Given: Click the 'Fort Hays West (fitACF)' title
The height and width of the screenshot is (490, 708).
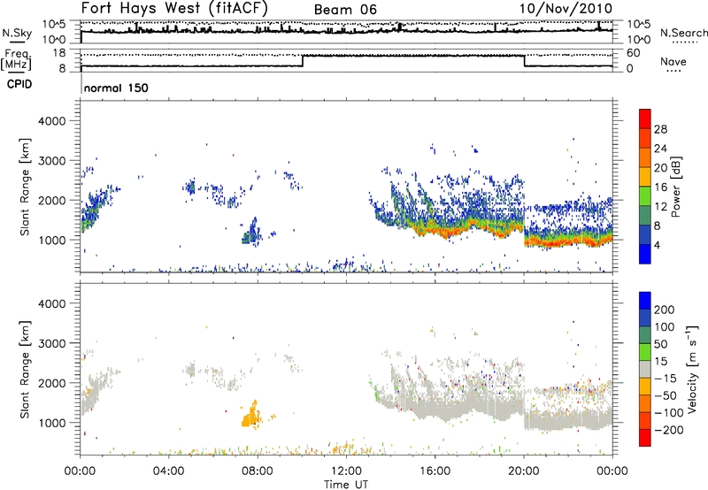Looking at the screenshot, I should pos(174,9).
